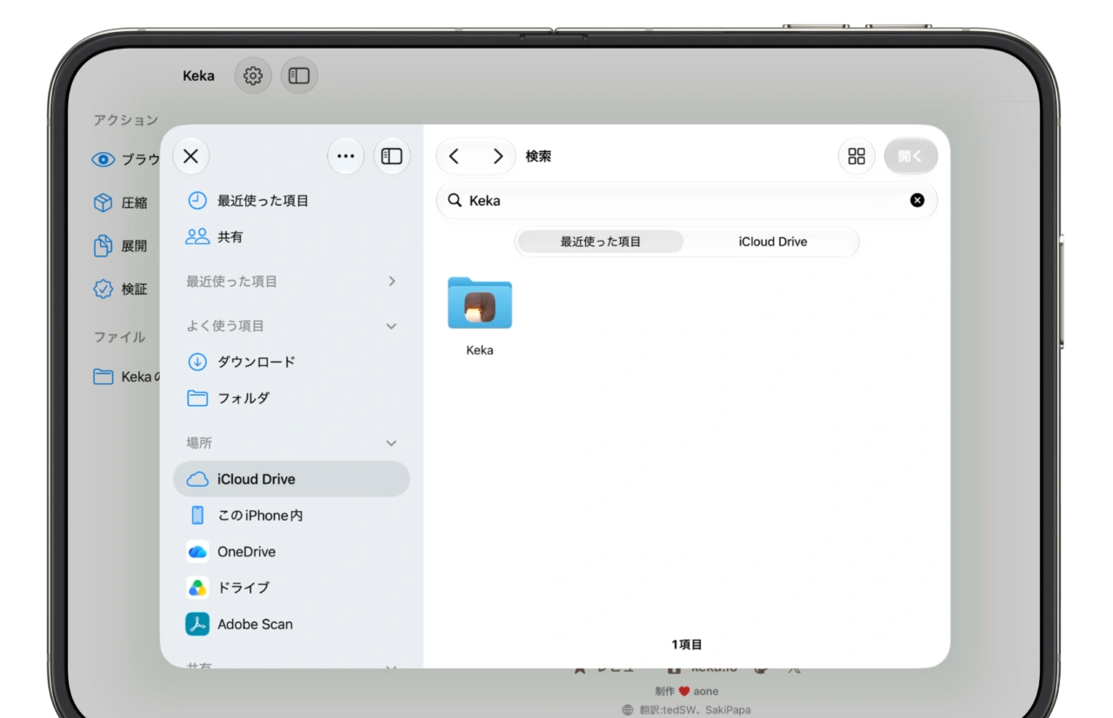Image resolution: width=1113 pixels, height=718 pixels.
Task: Collapse the よく使う項目 section
Action: (x=391, y=326)
